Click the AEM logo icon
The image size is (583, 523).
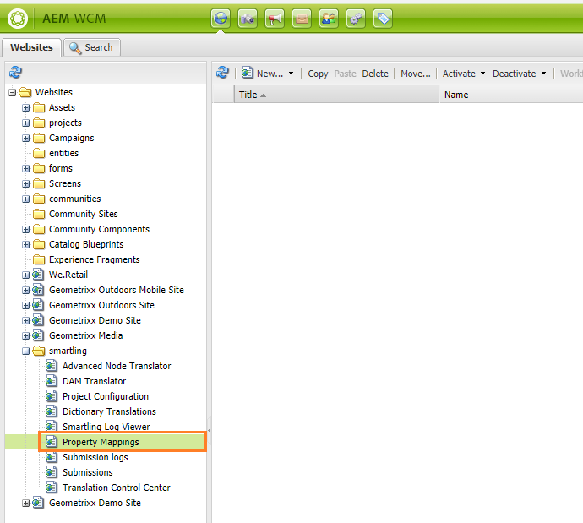18,19
